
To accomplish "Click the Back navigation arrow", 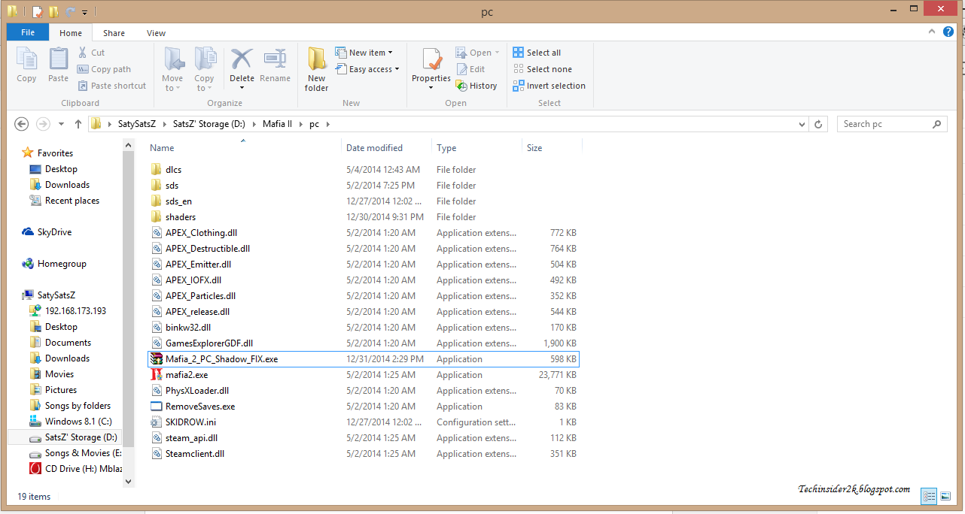I will pyautogui.click(x=22, y=124).
